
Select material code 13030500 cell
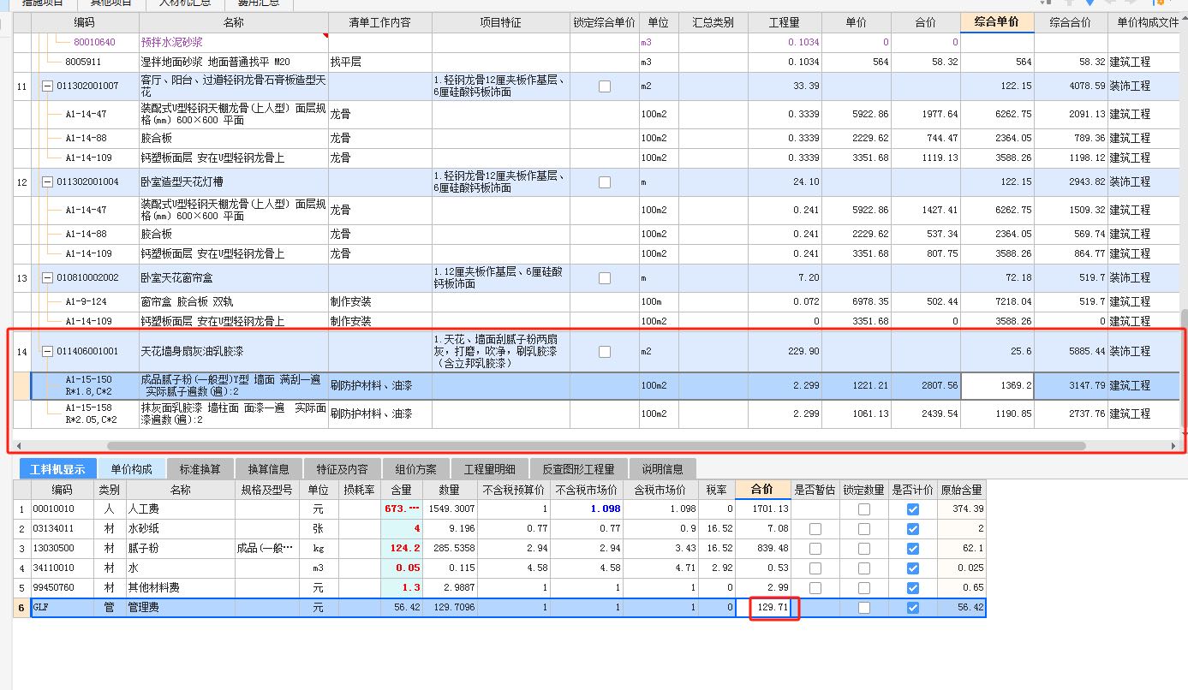(x=63, y=549)
